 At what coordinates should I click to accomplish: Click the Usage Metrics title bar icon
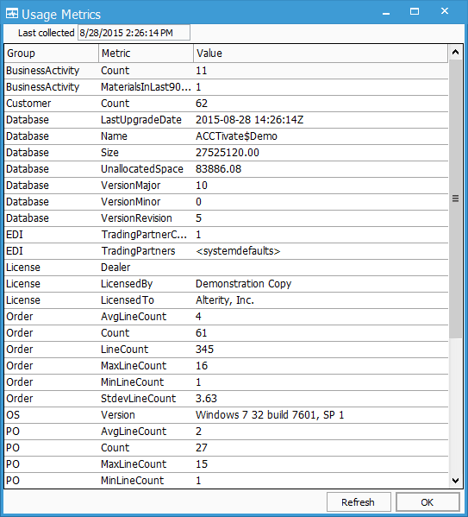coord(12,14)
